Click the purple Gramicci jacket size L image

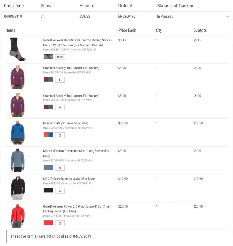[17, 77]
